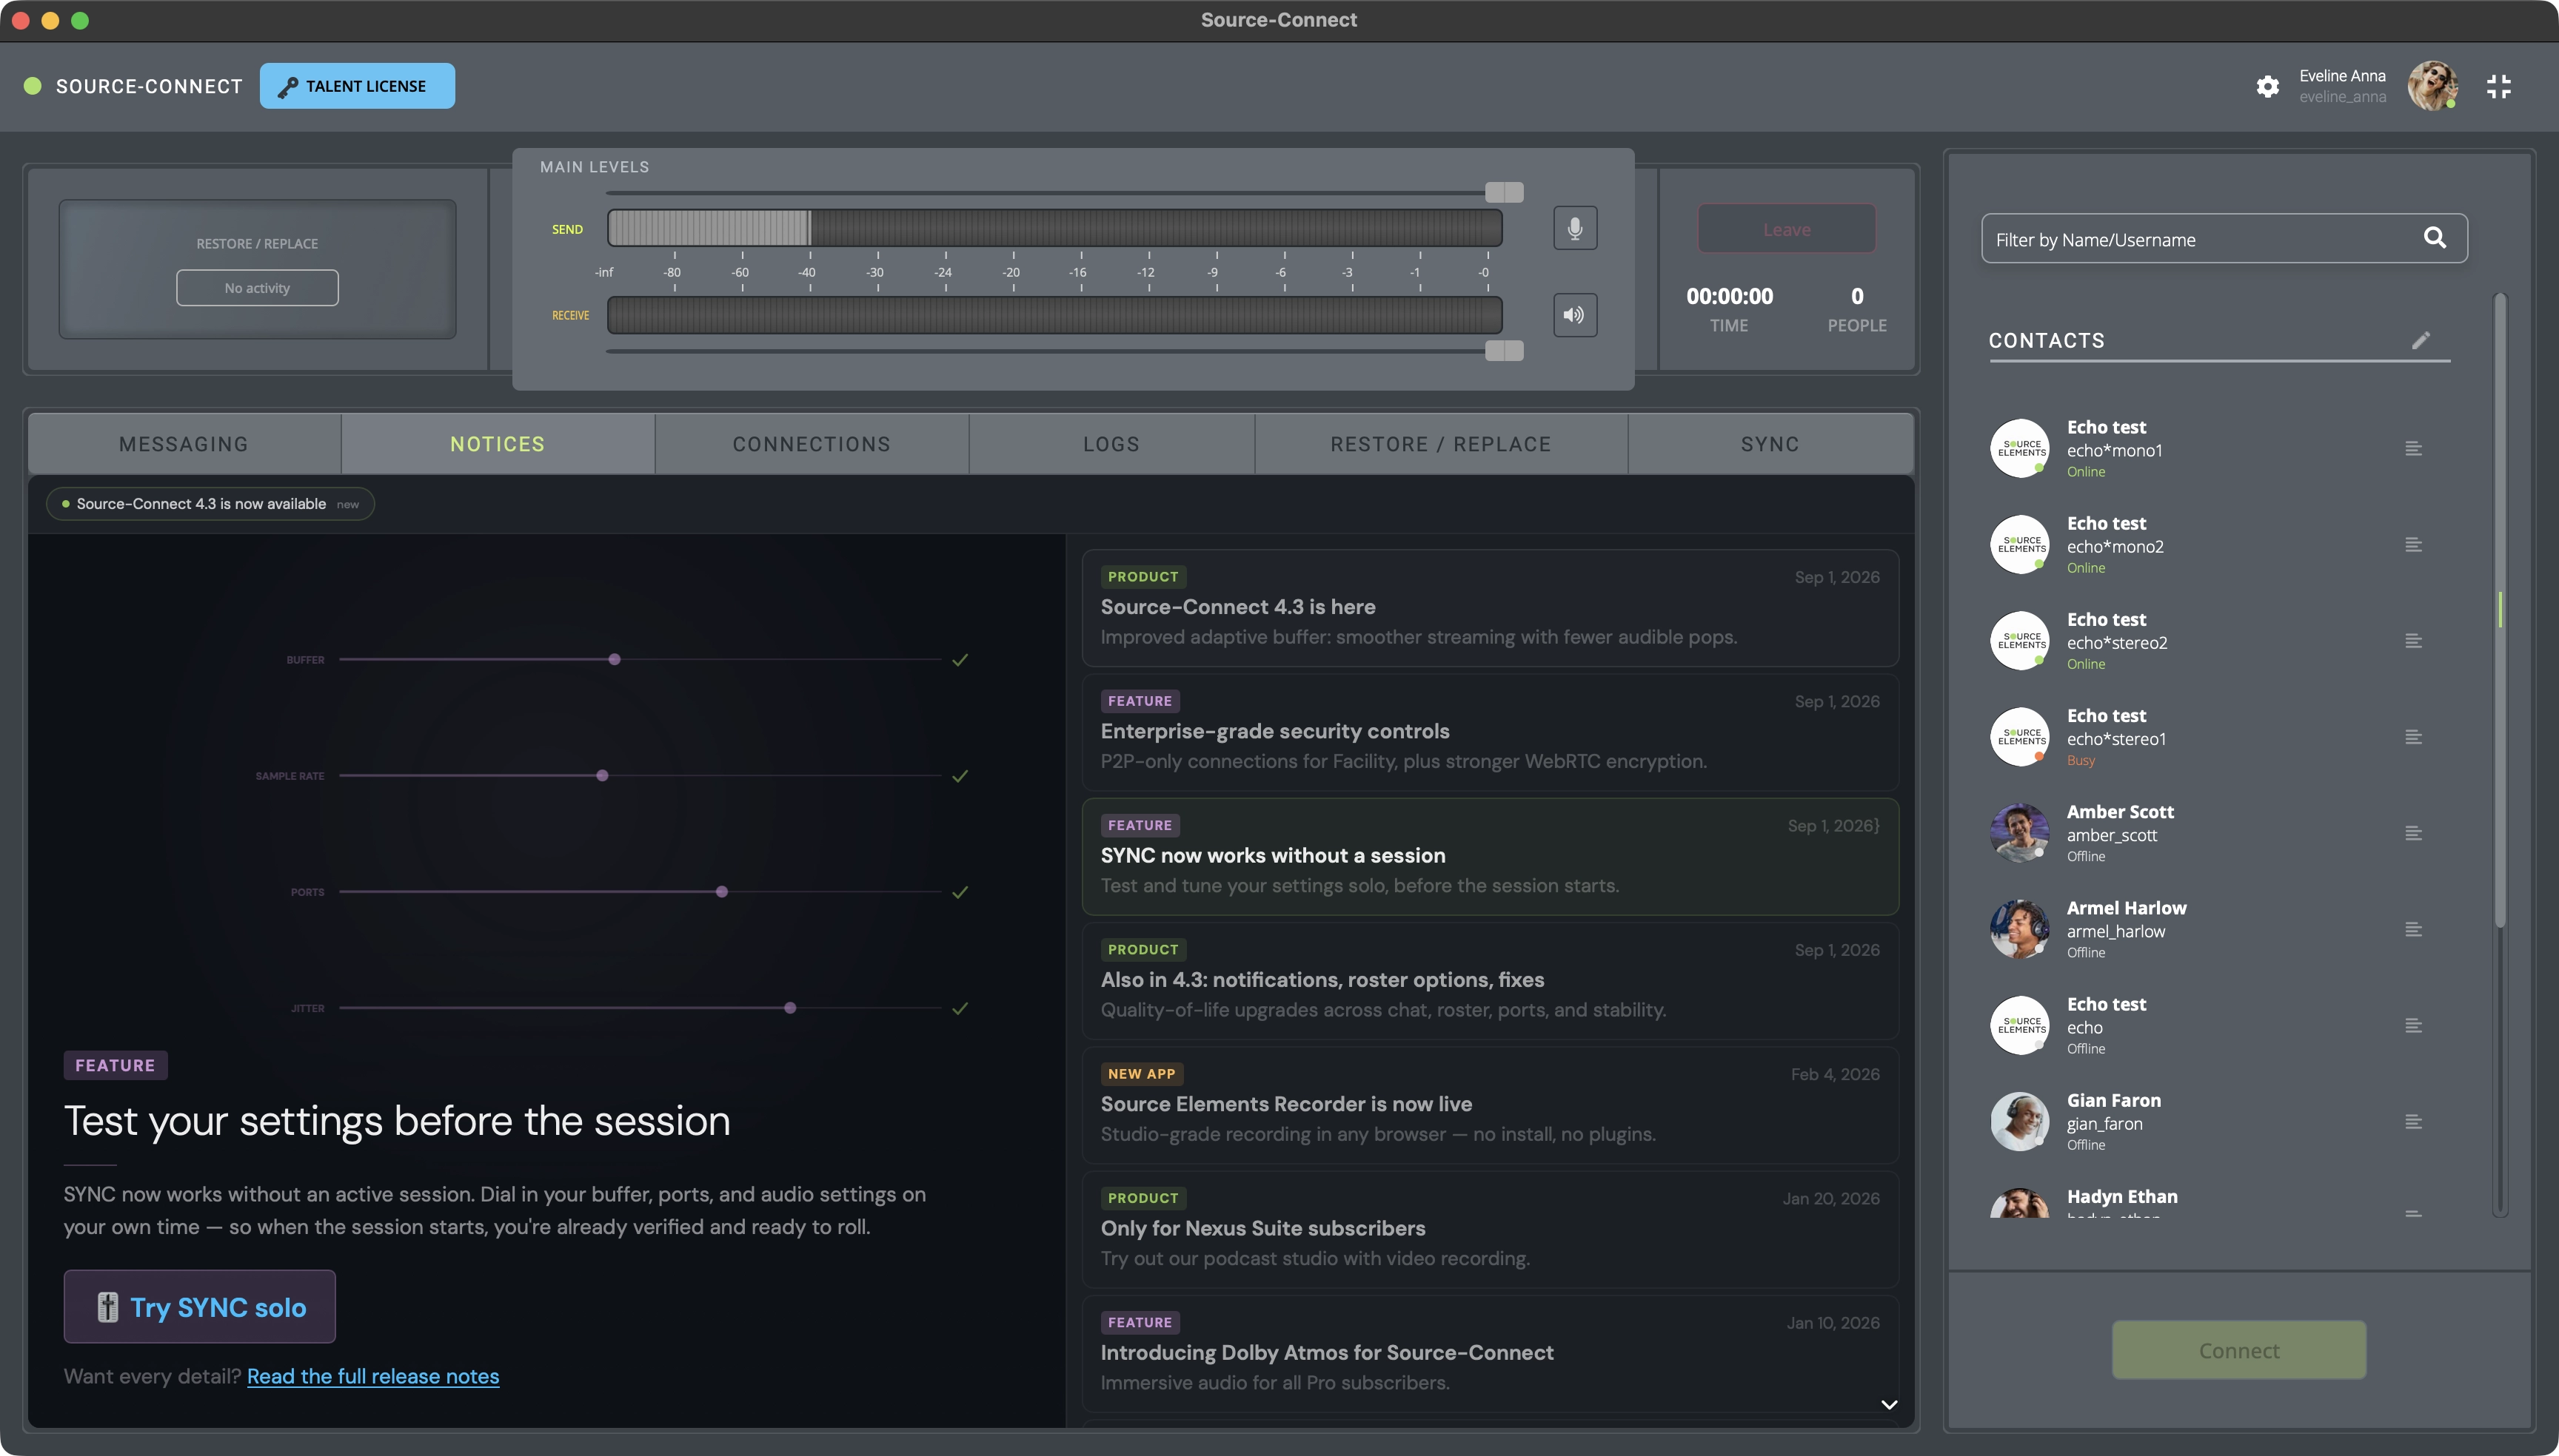The width and height of the screenshot is (2559, 1456).
Task: Open menu for echo*stereo2 contact
Action: [x=2413, y=641]
